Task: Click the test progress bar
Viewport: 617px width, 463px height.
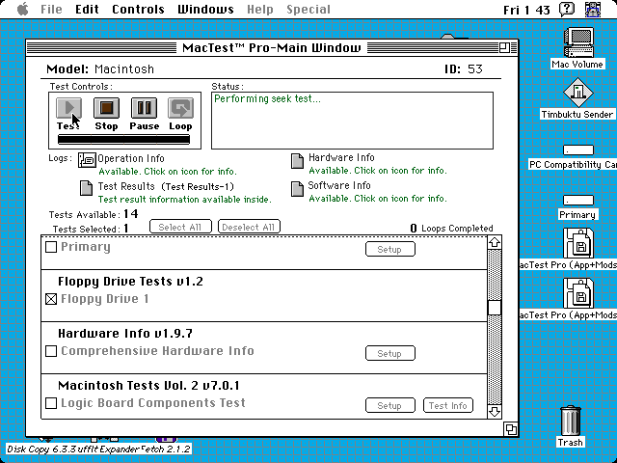Action: click(123, 139)
